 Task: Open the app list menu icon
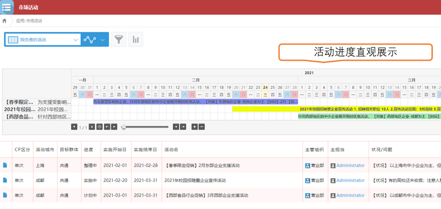coord(6,7)
